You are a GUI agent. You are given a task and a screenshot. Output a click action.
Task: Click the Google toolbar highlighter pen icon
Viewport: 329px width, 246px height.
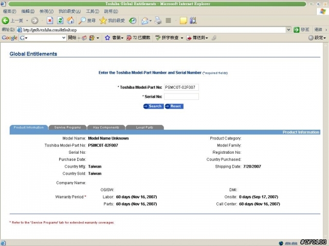tap(214, 38)
